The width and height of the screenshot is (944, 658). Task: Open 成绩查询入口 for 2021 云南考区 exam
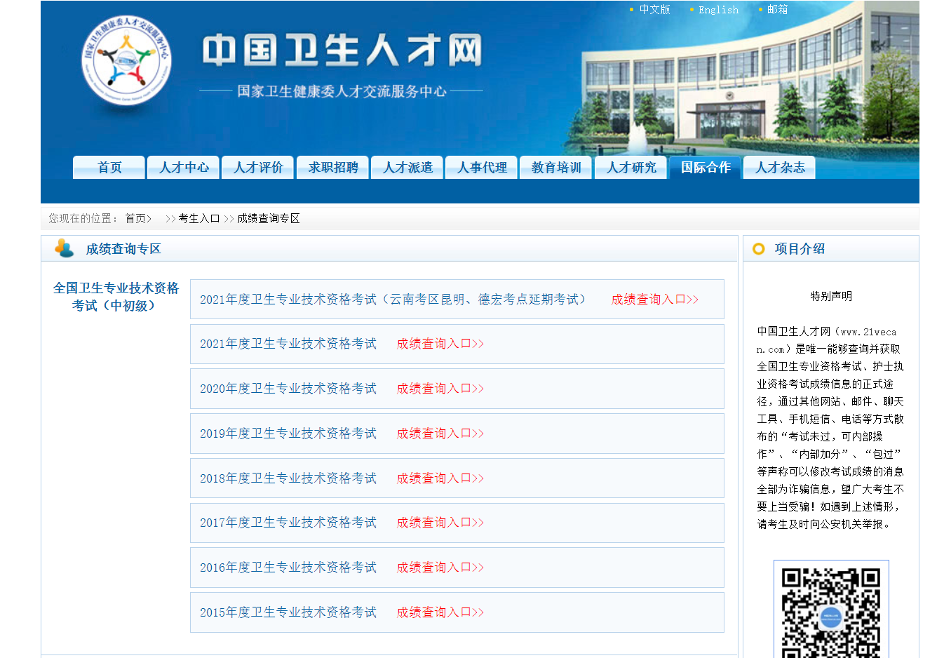coord(655,300)
